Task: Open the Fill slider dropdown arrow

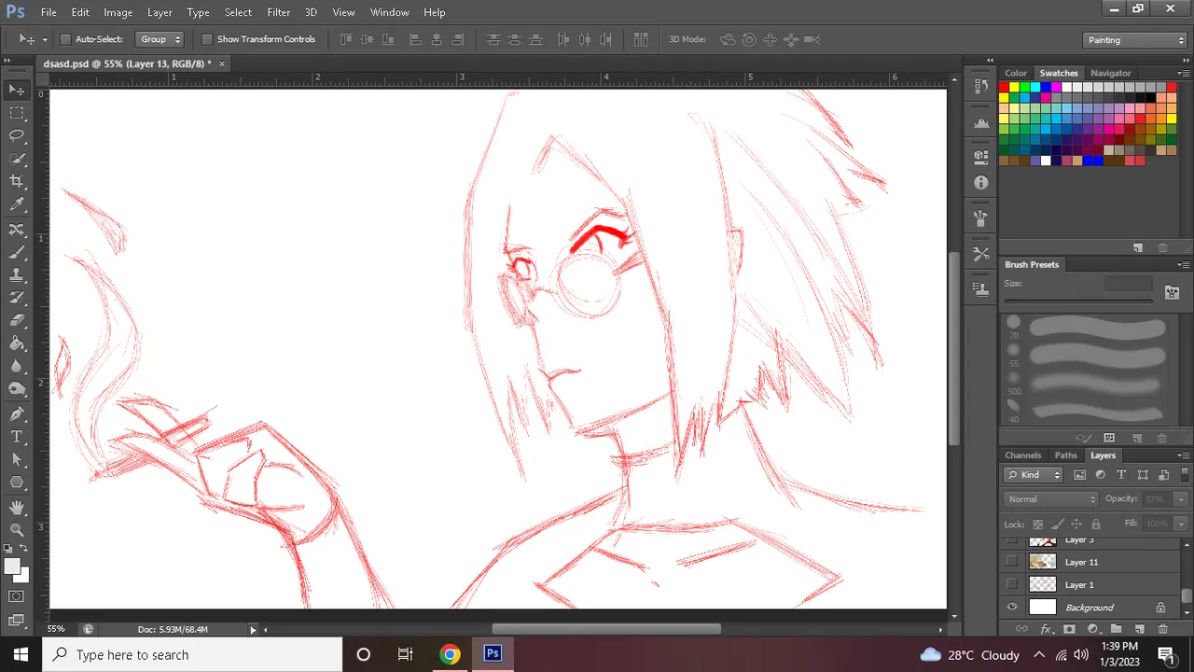Action: 1180,524
